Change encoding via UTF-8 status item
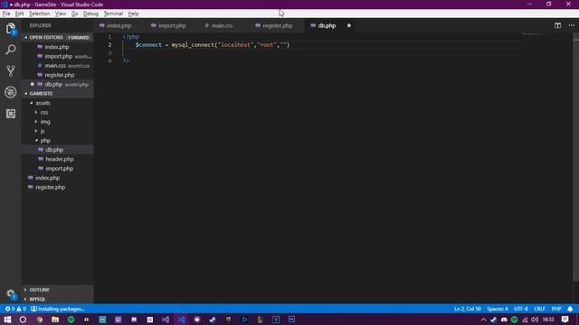The height and width of the screenshot is (325, 579). coord(521,309)
